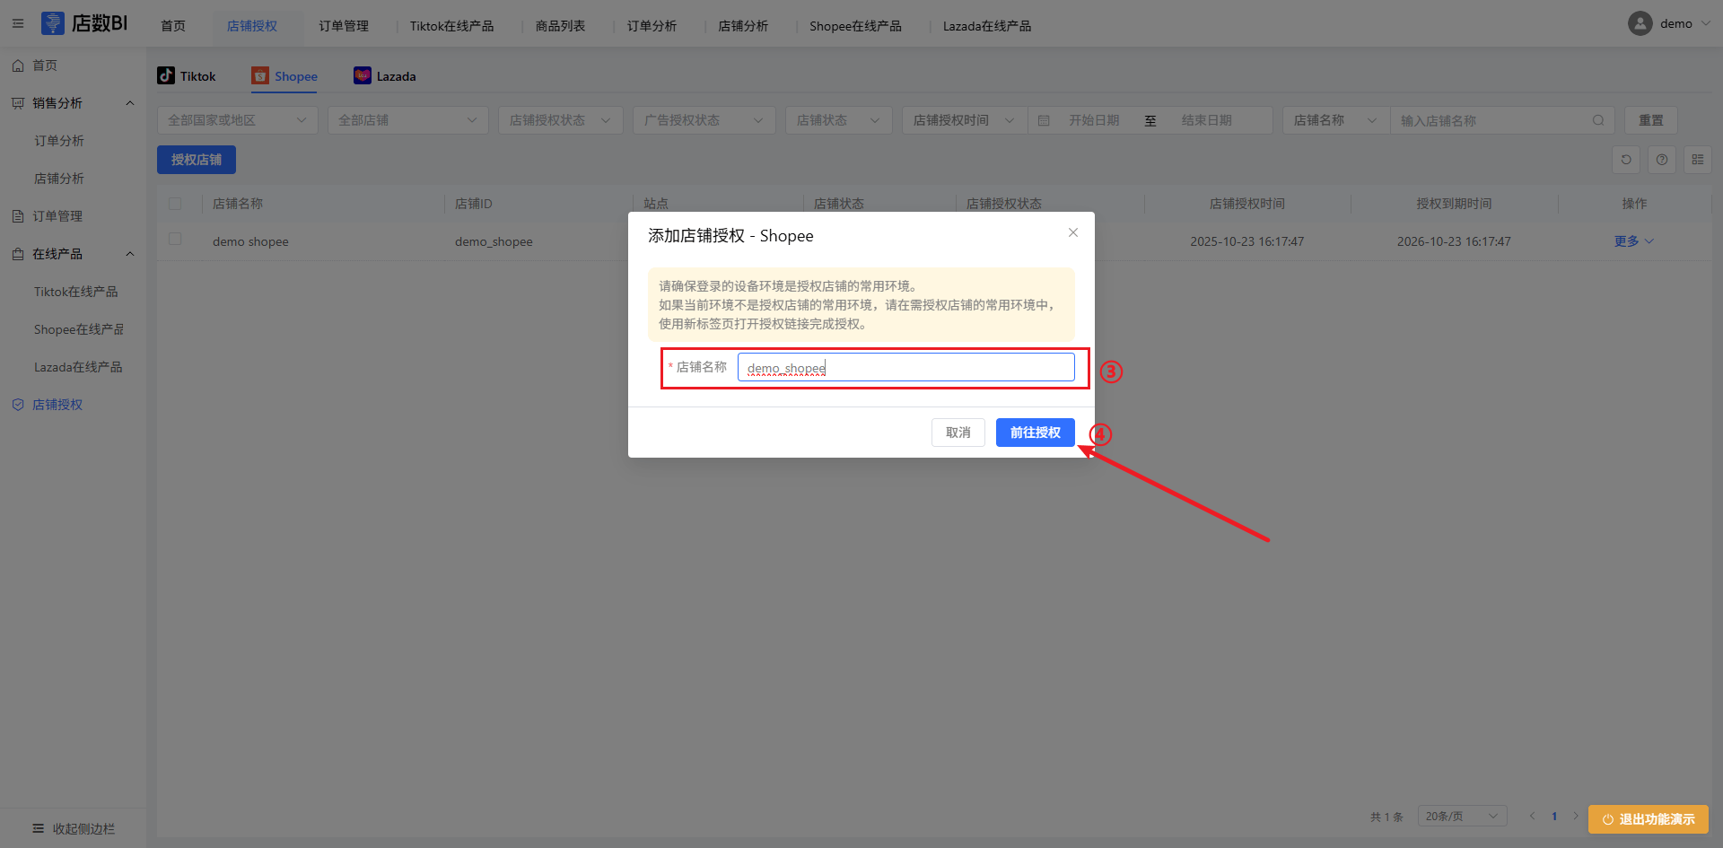
Task: Click 收起侧边栏 to collapse the sidebar
Action: click(x=74, y=828)
